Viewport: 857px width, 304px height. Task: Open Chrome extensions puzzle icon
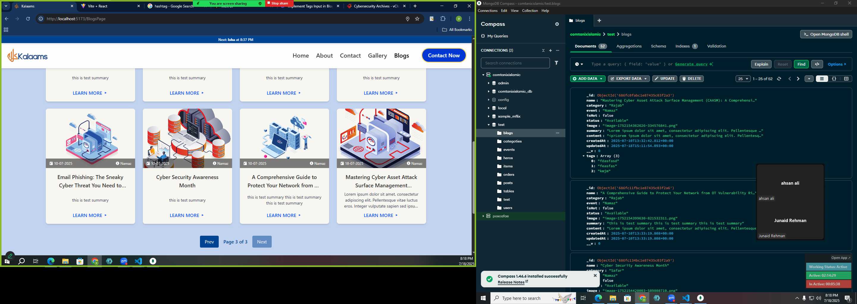tap(443, 19)
